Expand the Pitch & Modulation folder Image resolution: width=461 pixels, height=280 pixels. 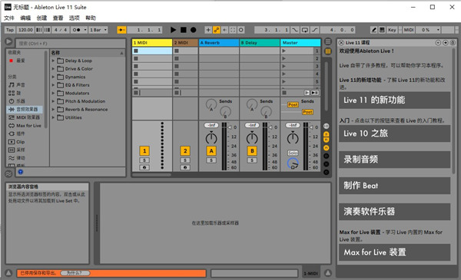[x=54, y=101]
